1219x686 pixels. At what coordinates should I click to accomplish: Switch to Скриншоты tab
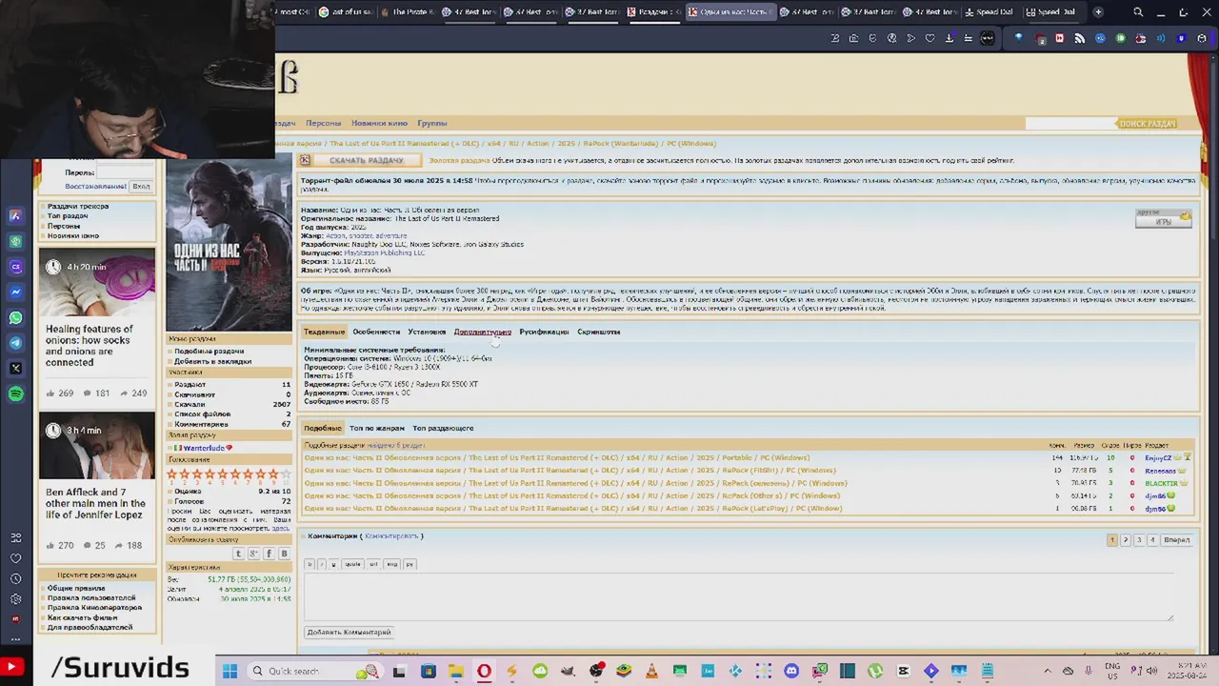pyautogui.click(x=598, y=332)
